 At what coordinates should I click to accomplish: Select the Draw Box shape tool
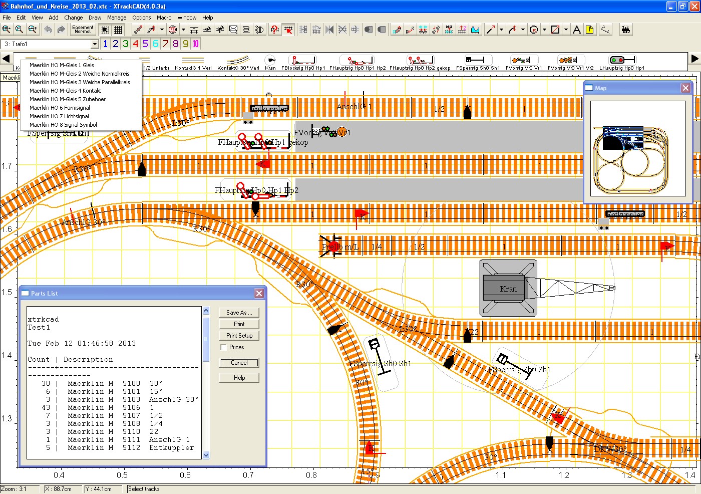(x=555, y=30)
